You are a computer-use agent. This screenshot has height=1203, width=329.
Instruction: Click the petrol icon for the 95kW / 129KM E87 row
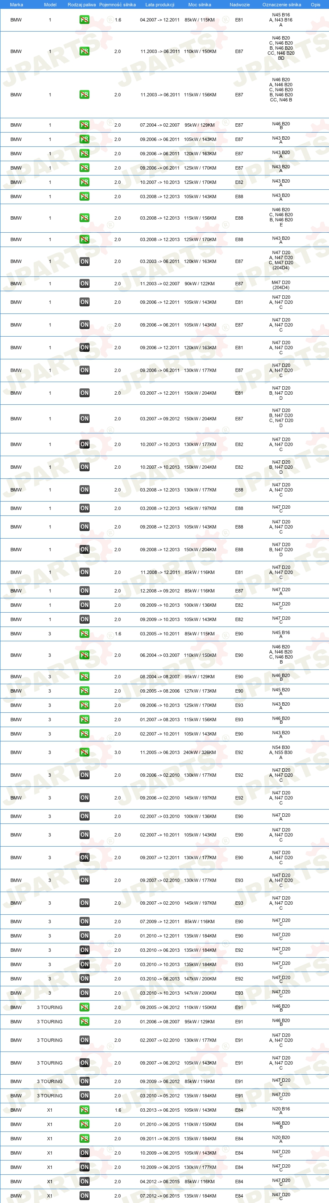pos(84,125)
